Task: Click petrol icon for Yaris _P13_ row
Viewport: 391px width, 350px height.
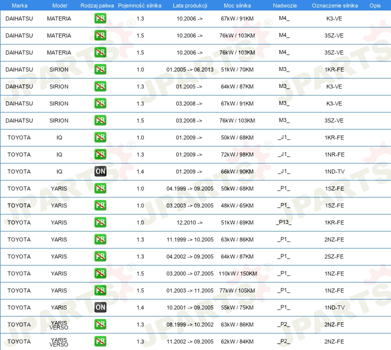Action: (x=100, y=222)
